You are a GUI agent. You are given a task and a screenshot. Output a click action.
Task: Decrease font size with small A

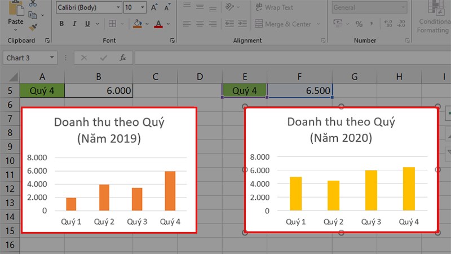[167, 7]
